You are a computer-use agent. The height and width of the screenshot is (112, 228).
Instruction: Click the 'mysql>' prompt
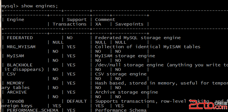(x=10, y=6)
